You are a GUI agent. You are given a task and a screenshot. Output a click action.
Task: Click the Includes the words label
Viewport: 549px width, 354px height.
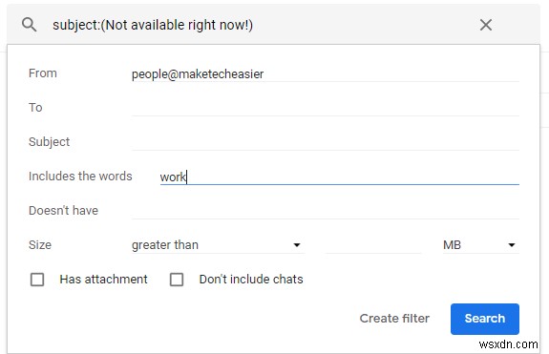(x=80, y=176)
